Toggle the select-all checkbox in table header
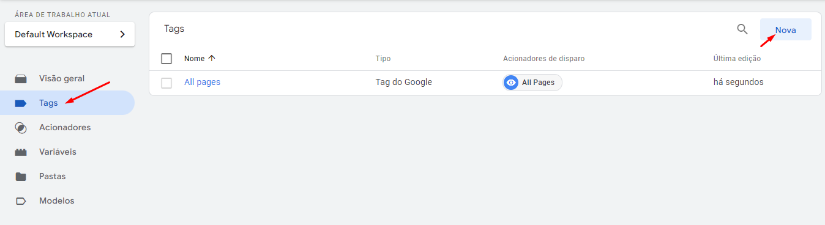The image size is (825, 225). tap(166, 59)
